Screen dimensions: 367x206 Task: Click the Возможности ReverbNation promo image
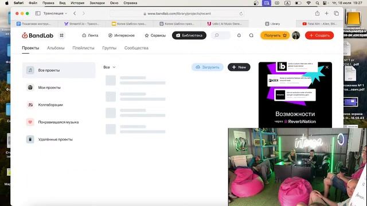[x=295, y=95]
